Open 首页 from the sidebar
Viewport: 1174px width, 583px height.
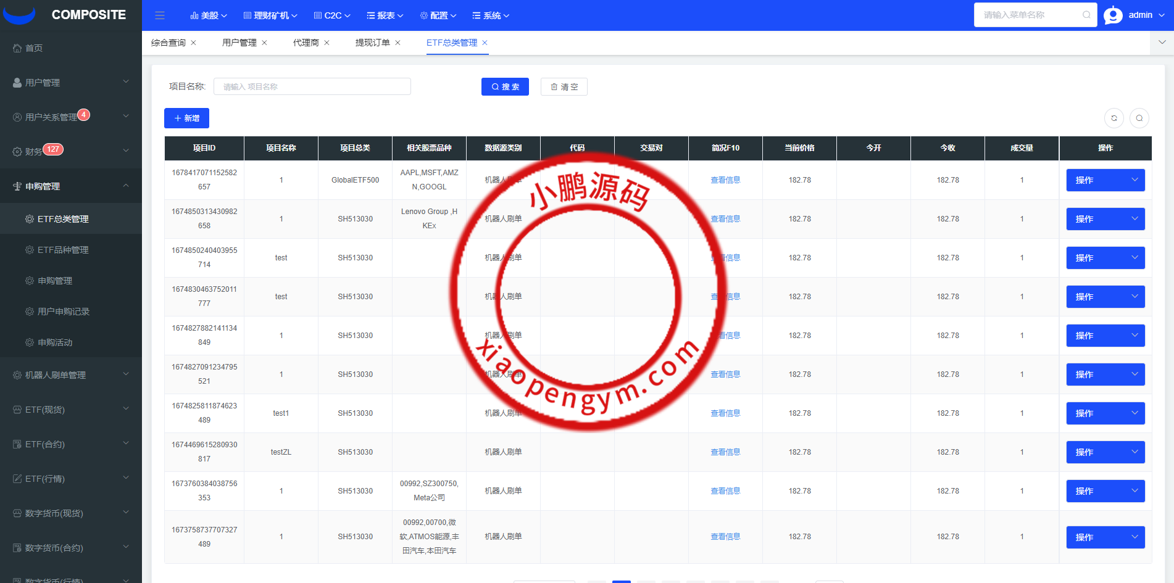tap(34, 48)
